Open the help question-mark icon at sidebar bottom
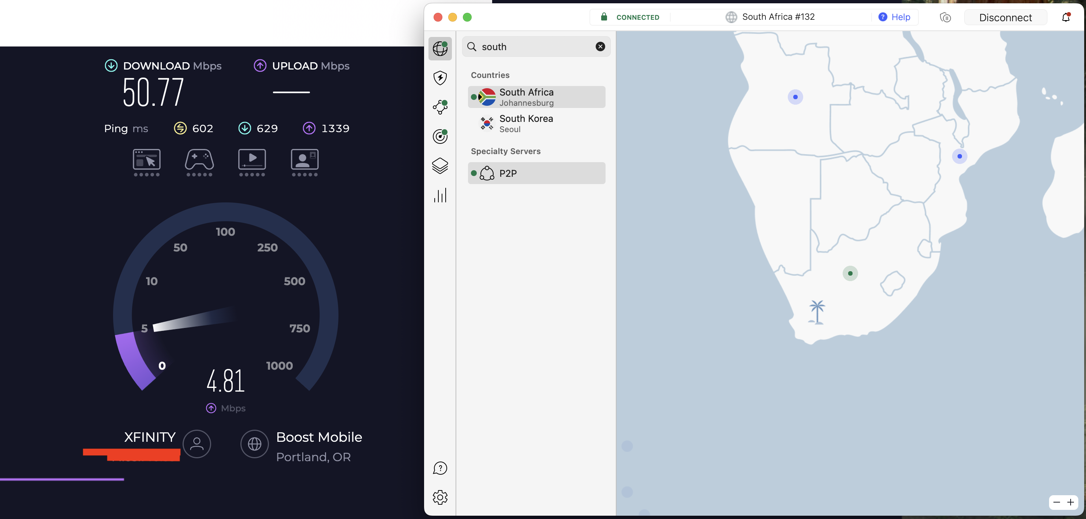 coord(440,468)
